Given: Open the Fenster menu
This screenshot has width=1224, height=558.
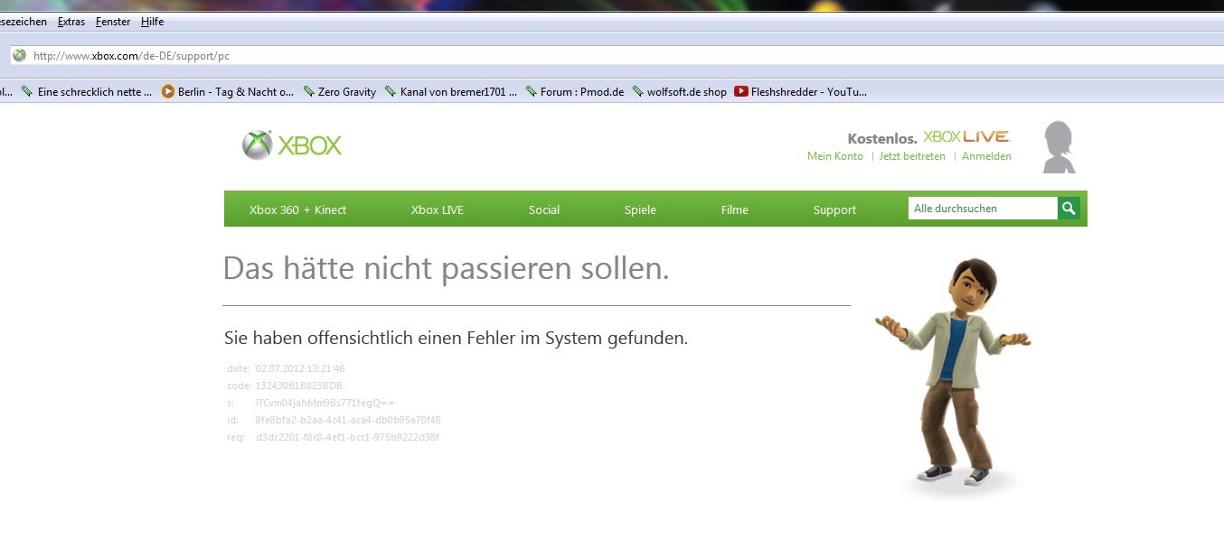Looking at the screenshot, I should pos(113,22).
